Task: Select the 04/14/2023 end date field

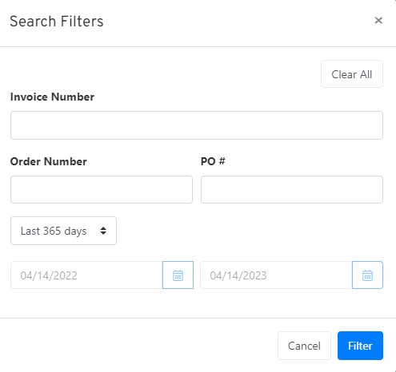Action: [276, 275]
